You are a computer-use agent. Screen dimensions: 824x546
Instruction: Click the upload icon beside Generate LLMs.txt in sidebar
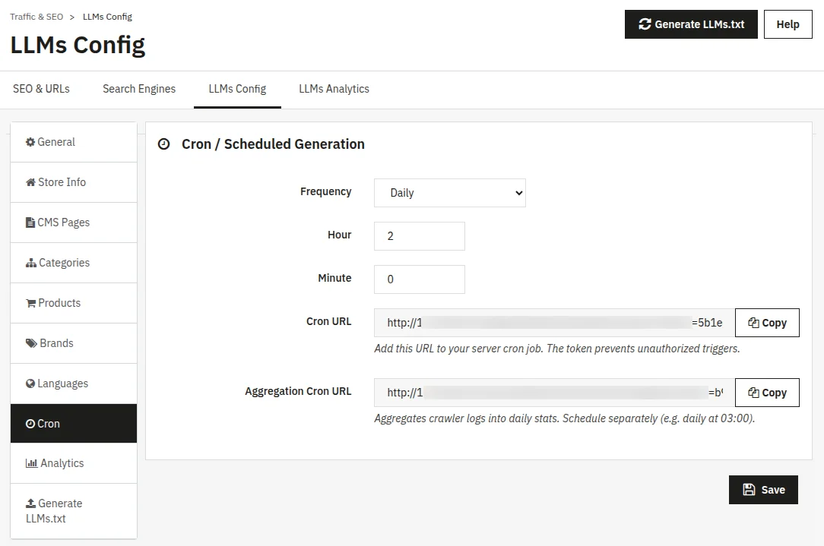30,503
